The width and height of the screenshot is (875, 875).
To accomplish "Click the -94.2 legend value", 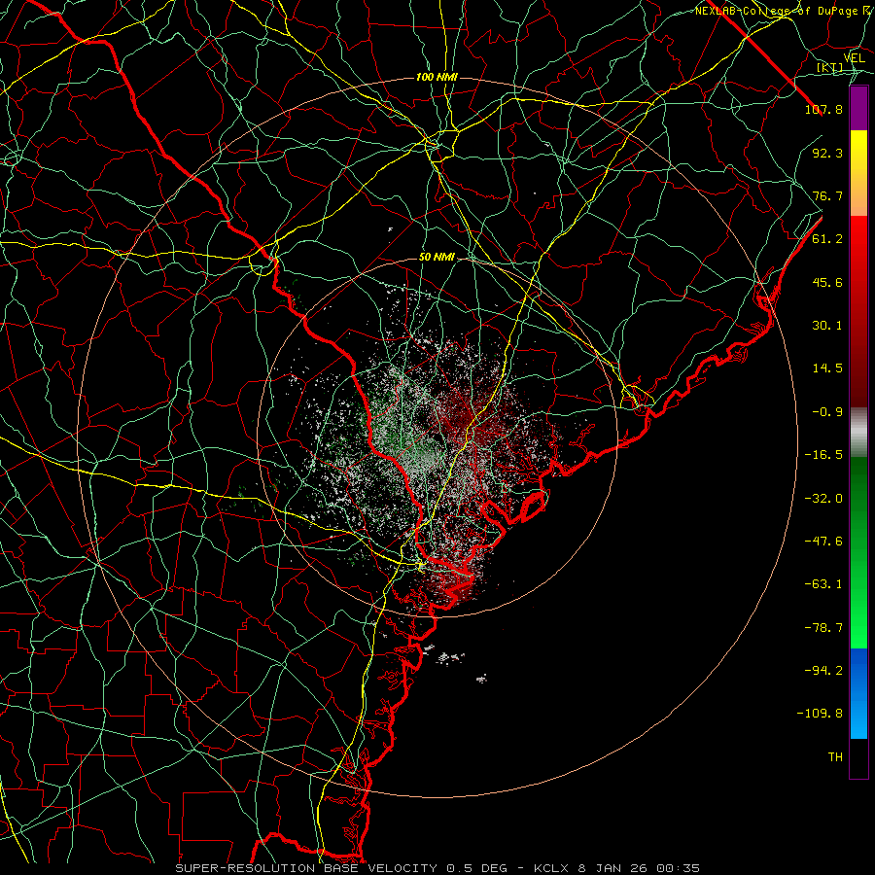I will [x=823, y=670].
